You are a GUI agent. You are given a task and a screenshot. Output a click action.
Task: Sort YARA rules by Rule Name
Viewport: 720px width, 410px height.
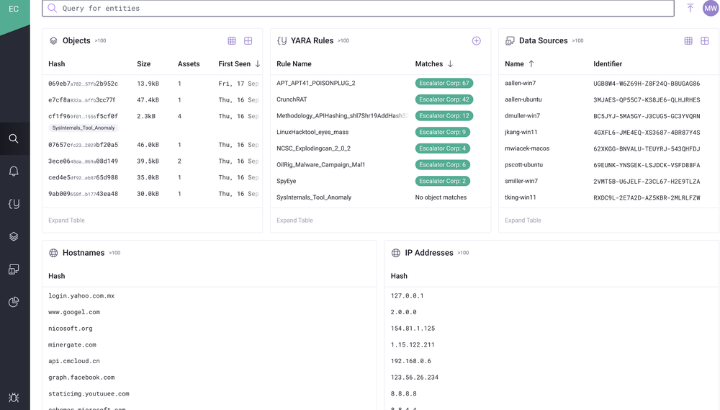pos(294,64)
